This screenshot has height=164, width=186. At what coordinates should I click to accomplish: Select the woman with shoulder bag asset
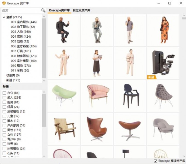pyautogui.click(x=130, y=63)
